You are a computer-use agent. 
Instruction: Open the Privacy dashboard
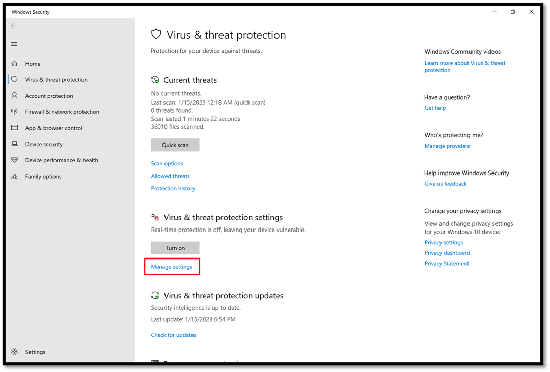pyautogui.click(x=447, y=252)
